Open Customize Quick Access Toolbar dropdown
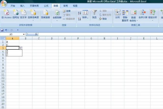The height and width of the screenshot is (109, 163). coord(18,30)
